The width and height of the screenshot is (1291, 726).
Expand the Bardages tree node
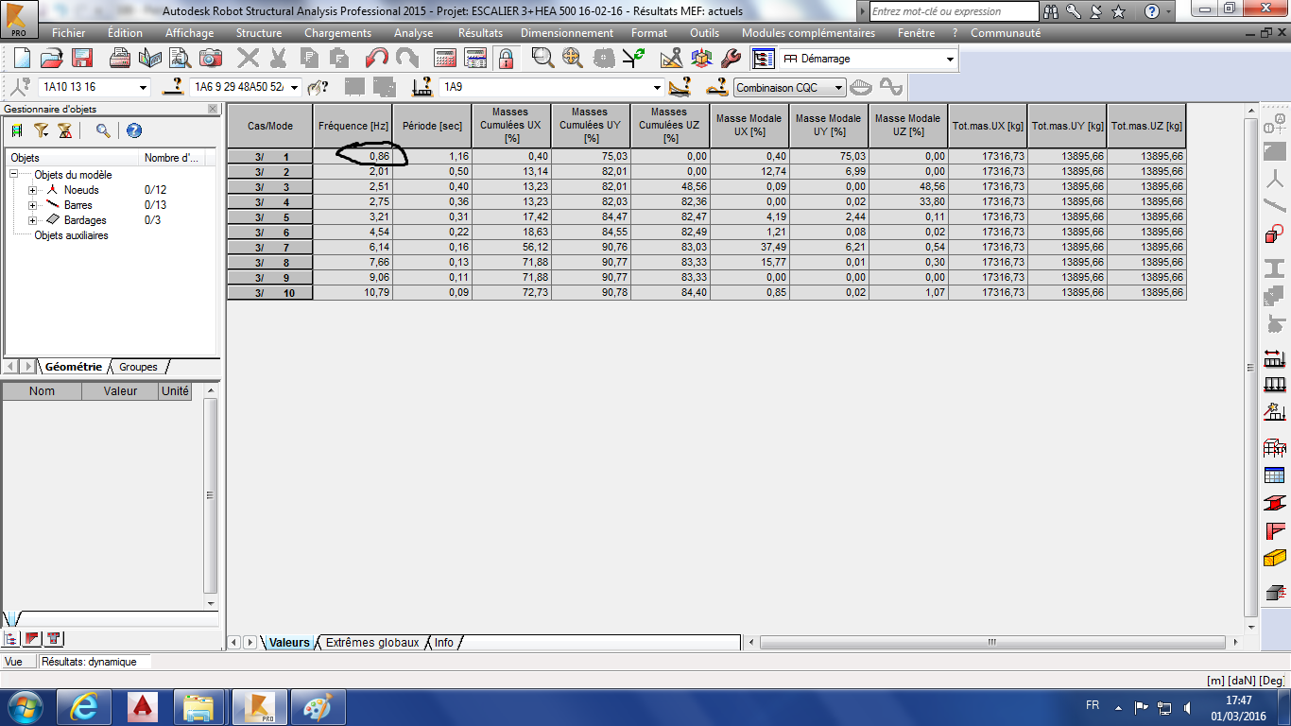coord(32,220)
